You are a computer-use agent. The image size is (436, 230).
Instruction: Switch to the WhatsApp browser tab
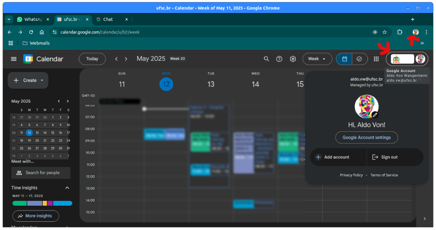[30, 20]
